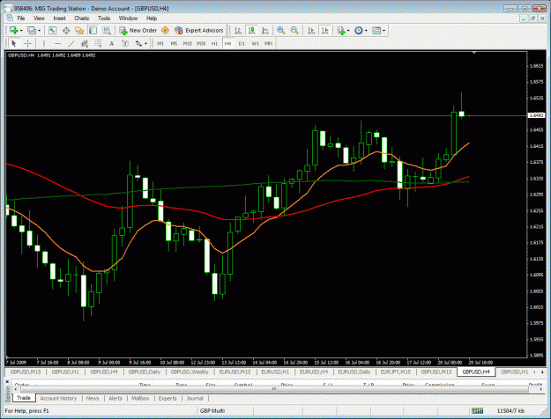551x419 pixels.
Task: Open the Tools menu
Action: pos(104,18)
